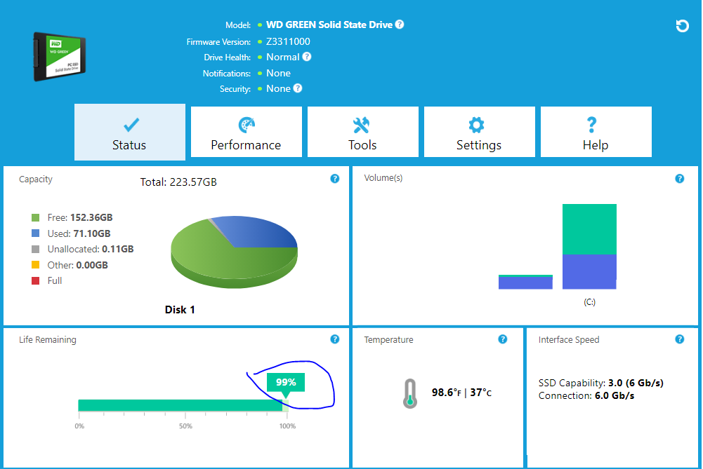Click the Drive Health 'Normal' value
This screenshot has height=469, width=703.
(x=282, y=57)
